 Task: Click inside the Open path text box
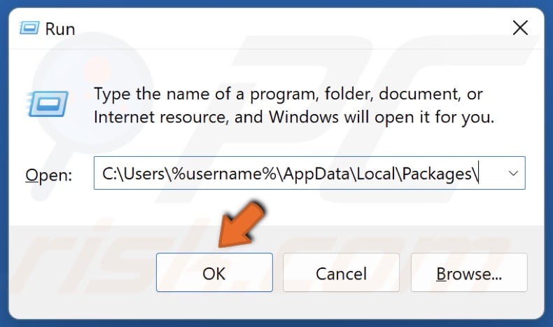tap(309, 173)
